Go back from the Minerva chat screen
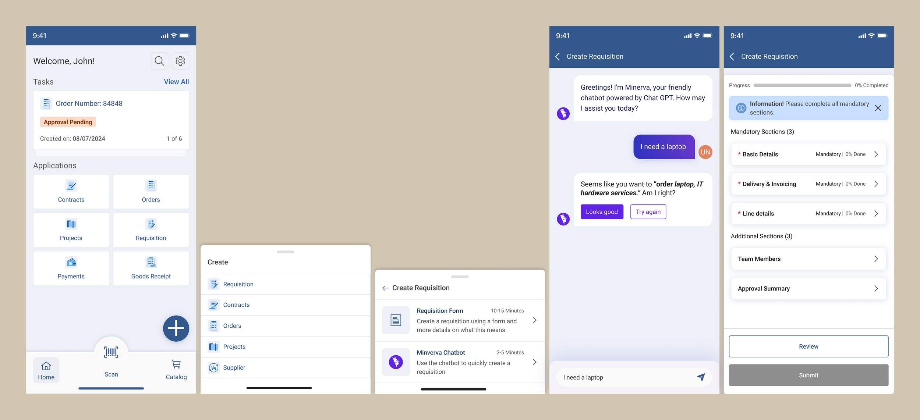 point(558,57)
